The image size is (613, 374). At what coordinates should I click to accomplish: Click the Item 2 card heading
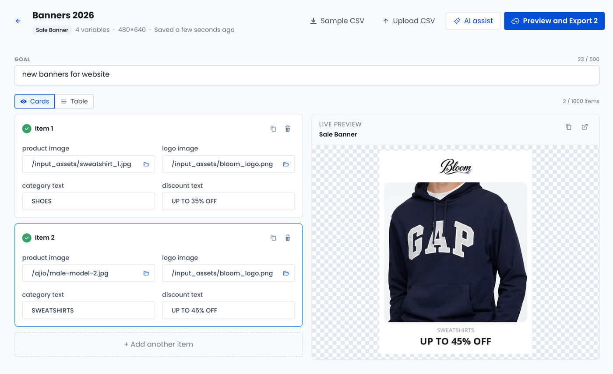(45, 238)
